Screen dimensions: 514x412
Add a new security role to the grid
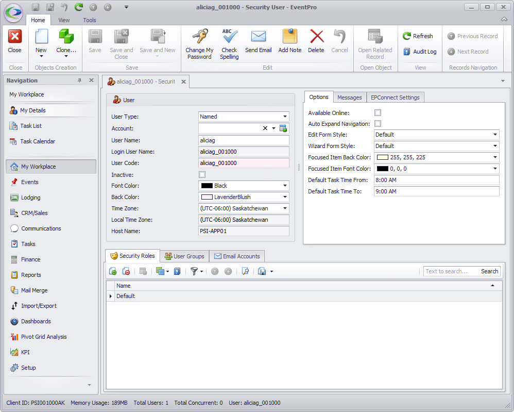tap(113, 271)
